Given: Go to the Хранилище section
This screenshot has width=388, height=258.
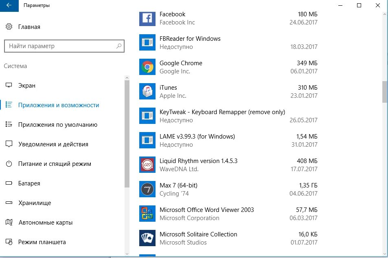Looking at the screenshot, I should tap(35, 203).
